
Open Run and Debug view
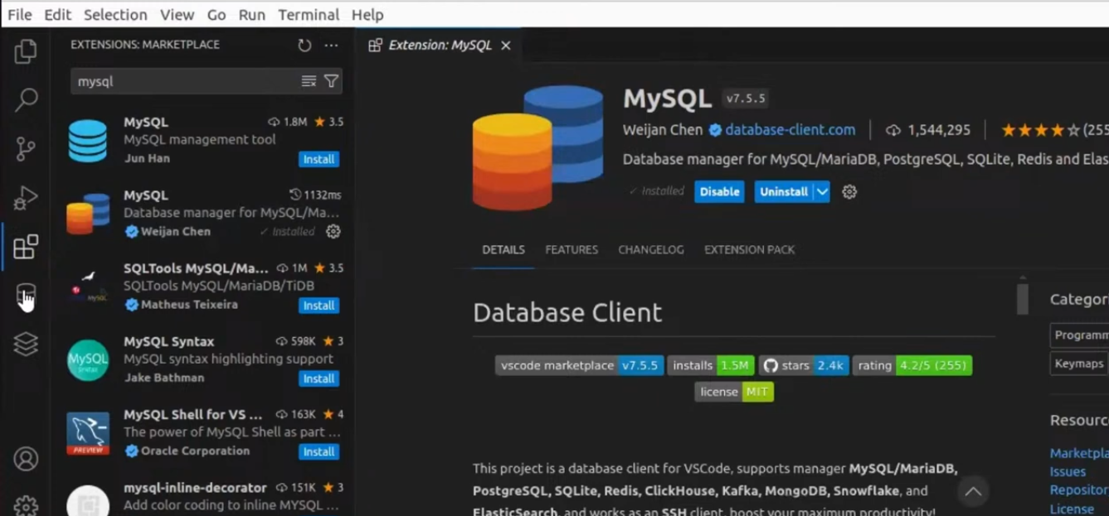coord(26,198)
